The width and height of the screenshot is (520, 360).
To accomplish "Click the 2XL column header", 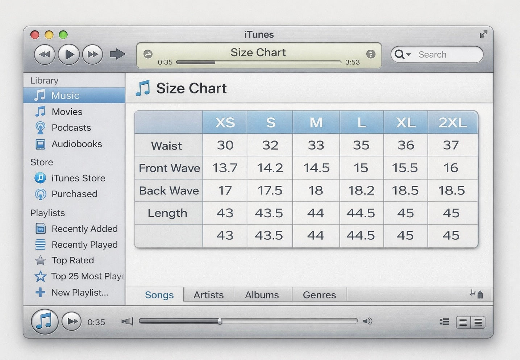I will (x=453, y=122).
